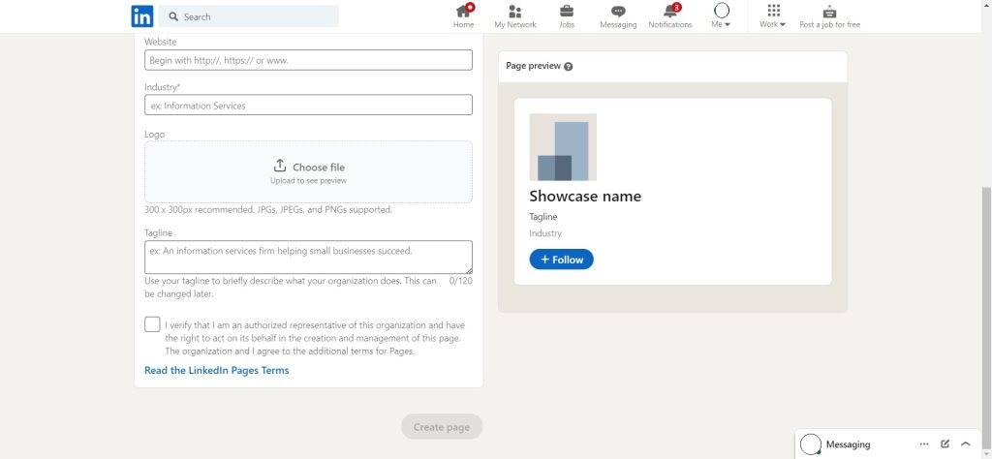Open the Home feed icon
Screen dimensions: 992x459
464,12
